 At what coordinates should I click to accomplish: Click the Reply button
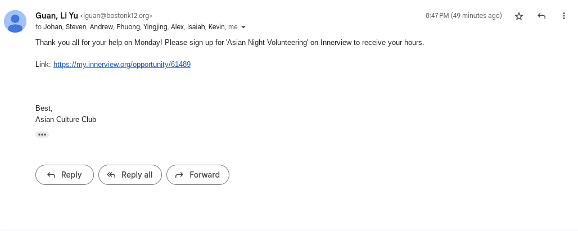coord(64,175)
